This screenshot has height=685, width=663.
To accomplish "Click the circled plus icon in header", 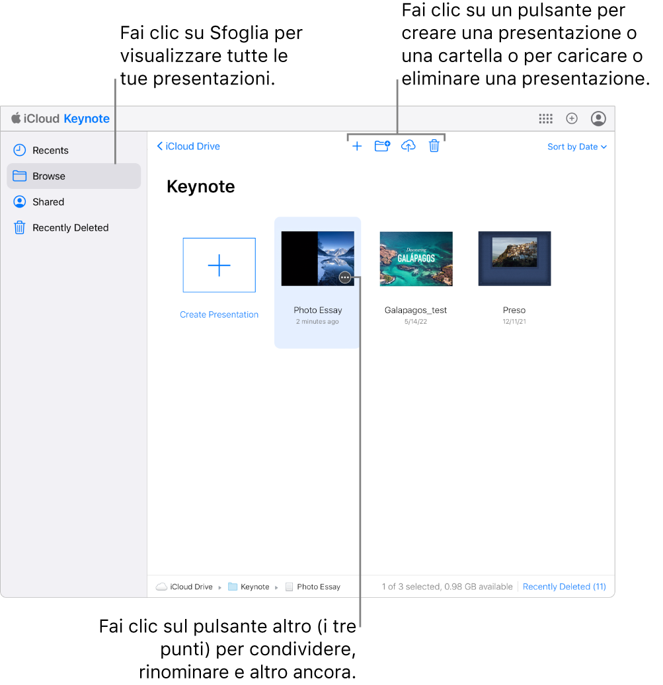I will coord(572,118).
